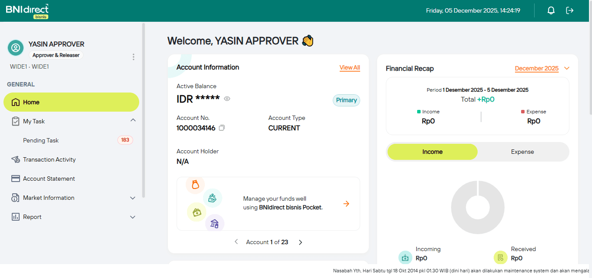Viewport: 592px width, 278px height.
Task: Click View All accounts link
Action: tap(350, 67)
